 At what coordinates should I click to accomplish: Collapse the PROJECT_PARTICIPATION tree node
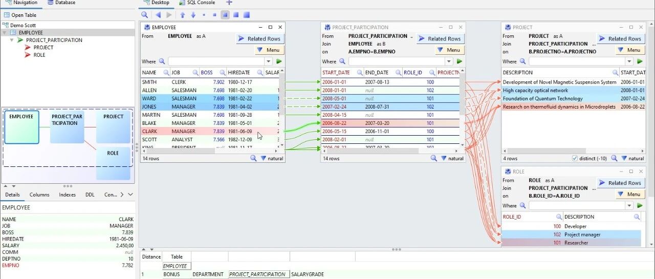tap(12, 40)
